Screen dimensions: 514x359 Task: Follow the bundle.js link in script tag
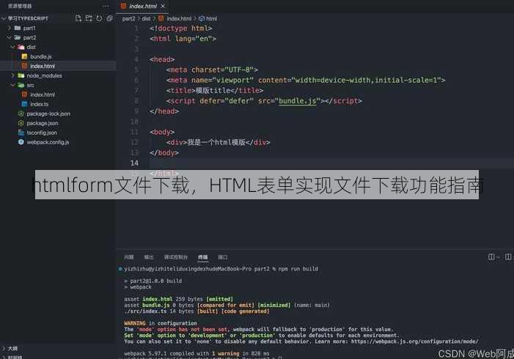[297, 101]
